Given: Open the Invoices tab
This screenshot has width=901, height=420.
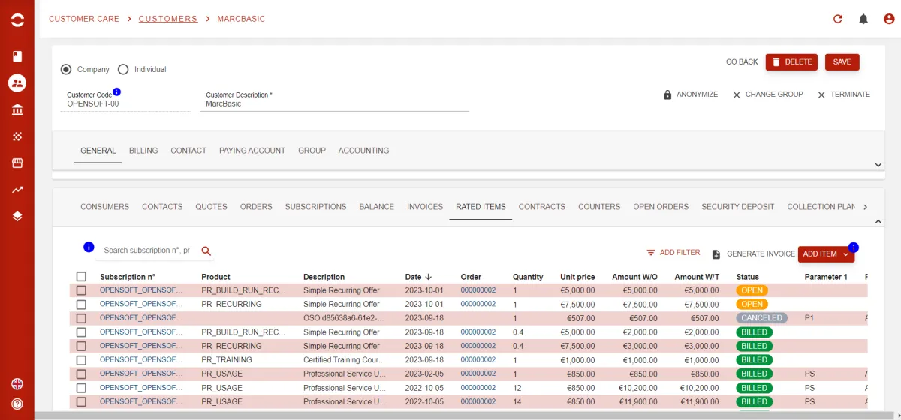Looking at the screenshot, I should 425,207.
